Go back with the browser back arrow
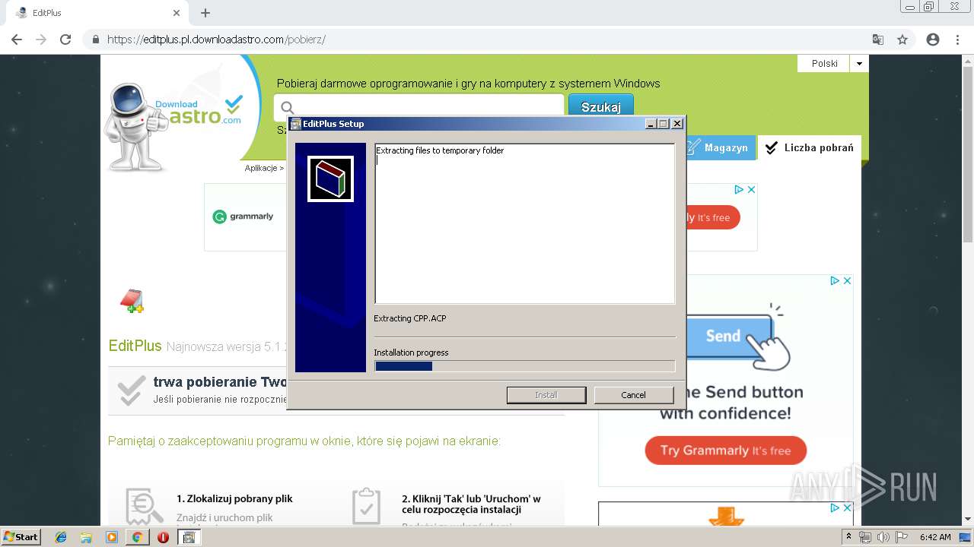Screen dimensions: 974x547 17,40
